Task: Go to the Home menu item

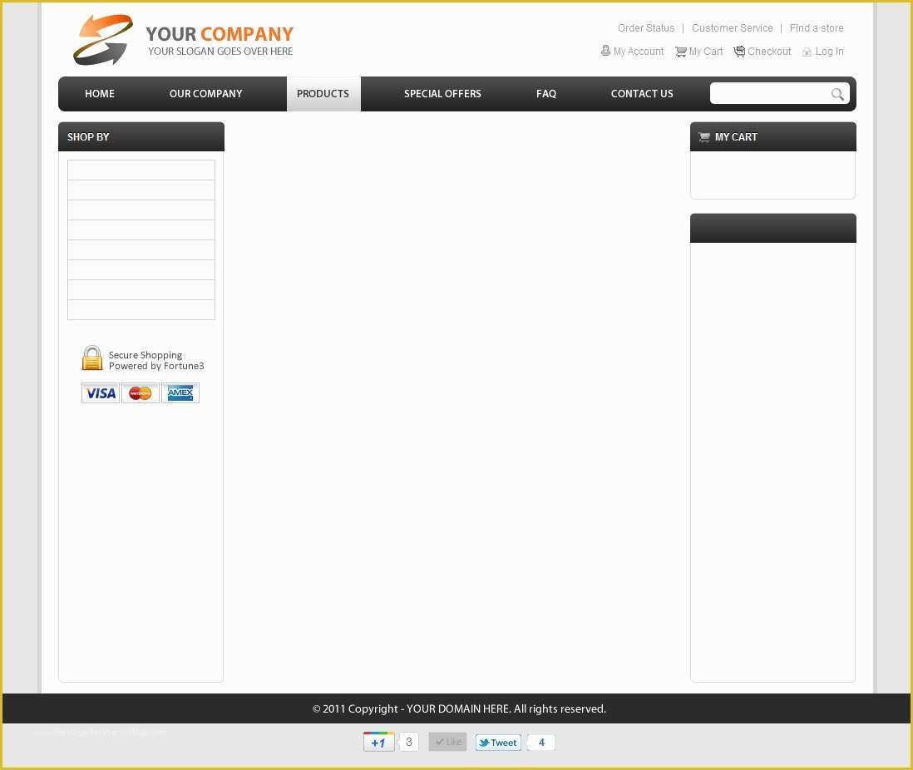Action: coord(100,94)
